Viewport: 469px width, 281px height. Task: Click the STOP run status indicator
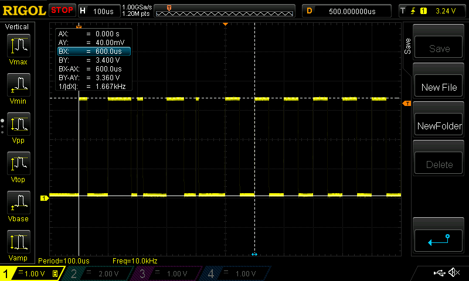pos(62,10)
